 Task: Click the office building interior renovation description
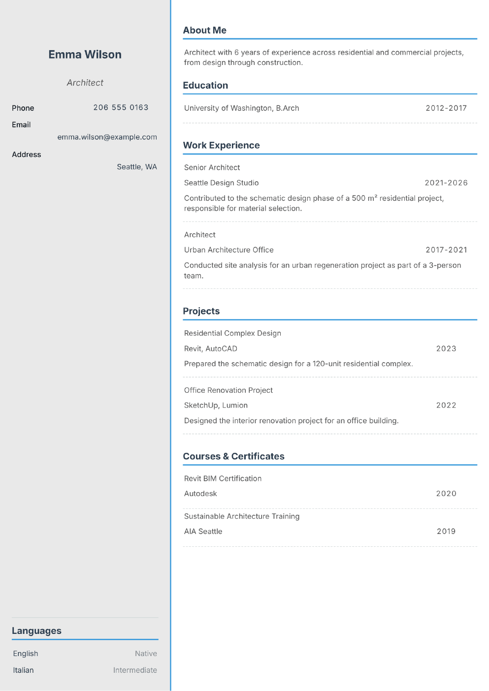click(292, 421)
